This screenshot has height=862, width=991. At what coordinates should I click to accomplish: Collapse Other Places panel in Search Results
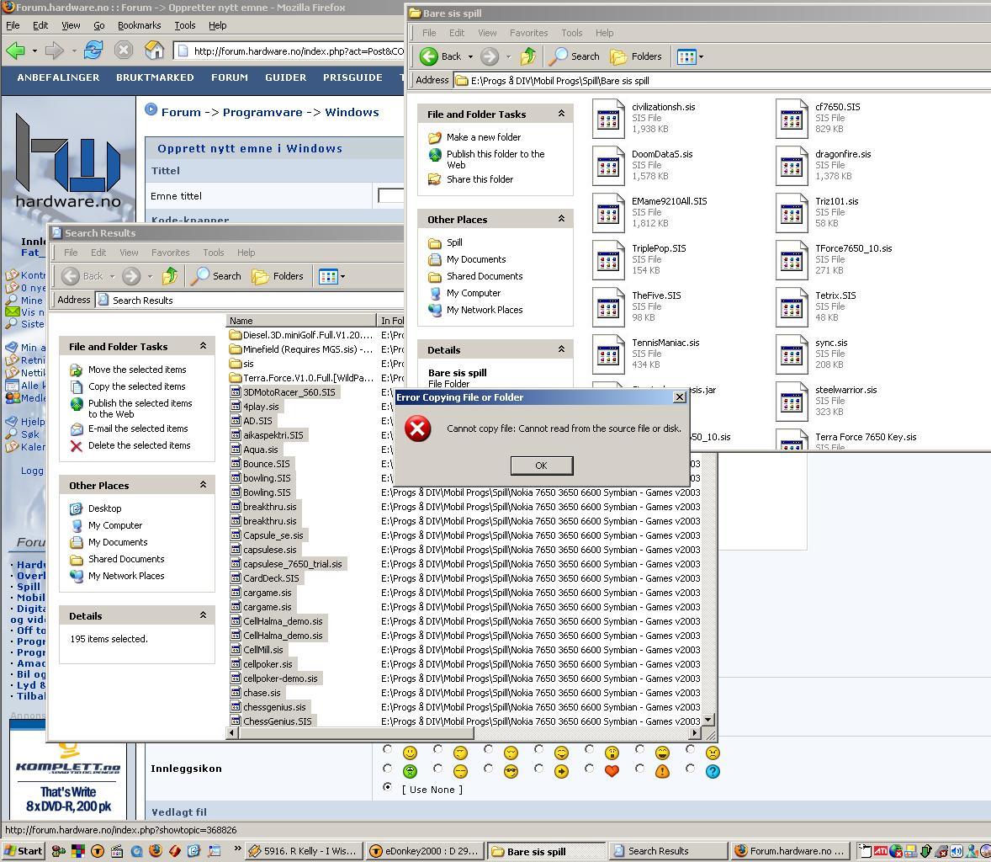[x=203, y=485]
